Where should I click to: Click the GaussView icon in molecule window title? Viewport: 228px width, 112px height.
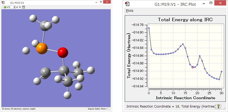coord(3,2)
